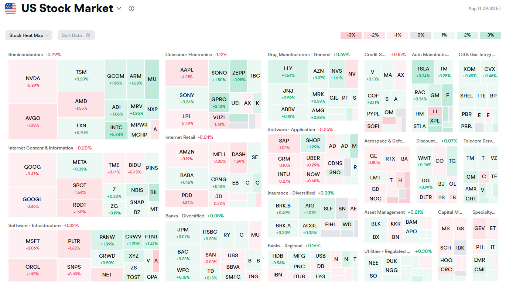Click the lock icon on Sort Data
Viewport: 506px width, 282px height.
[88, 35]
